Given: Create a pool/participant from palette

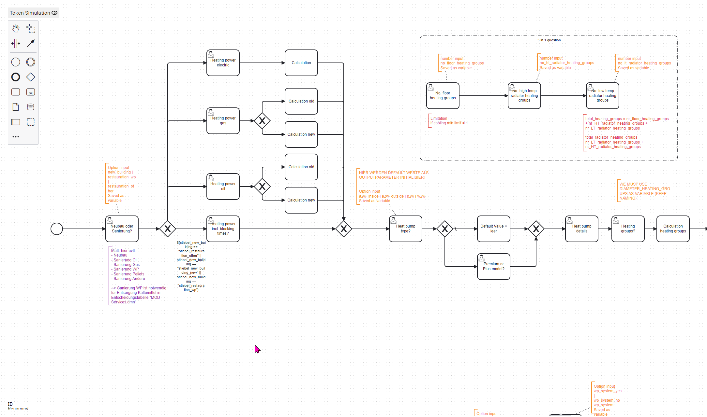Looking at the screenshot, I should 16,122.
